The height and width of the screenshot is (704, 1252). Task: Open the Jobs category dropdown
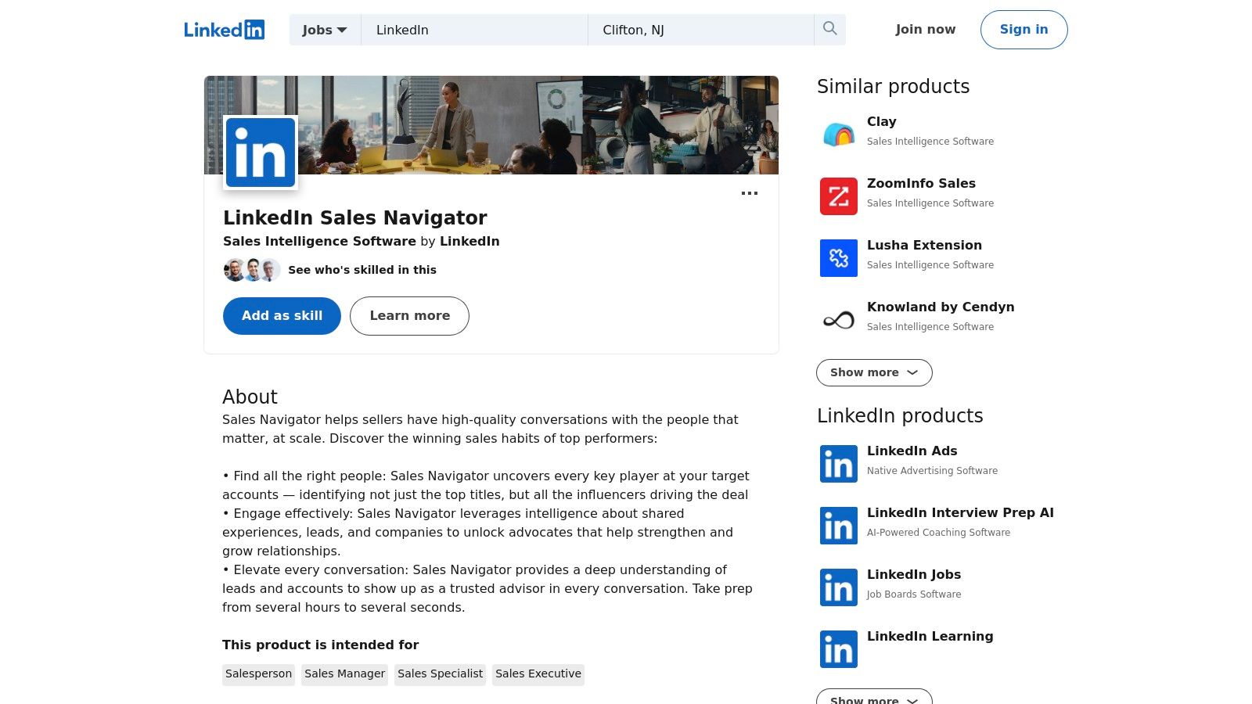point(324,30)
